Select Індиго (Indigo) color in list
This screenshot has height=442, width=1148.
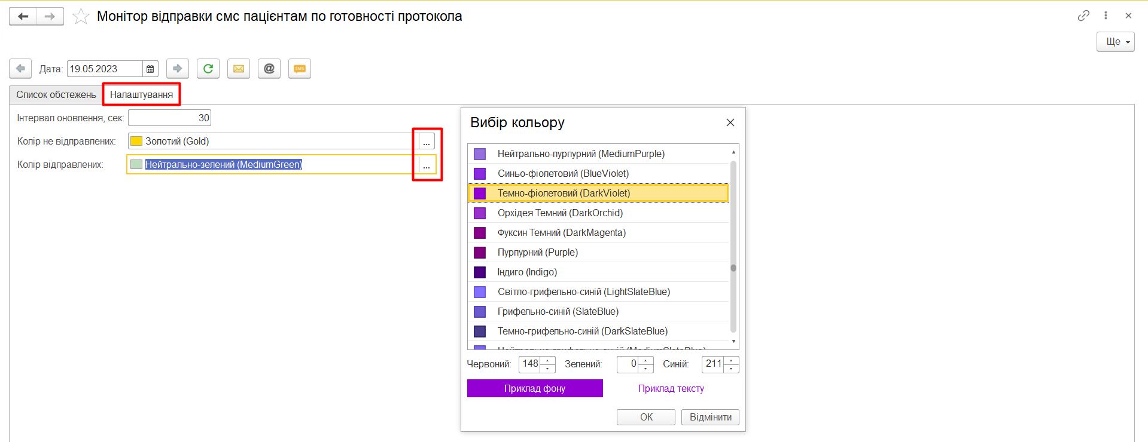(x=527, y=272)
